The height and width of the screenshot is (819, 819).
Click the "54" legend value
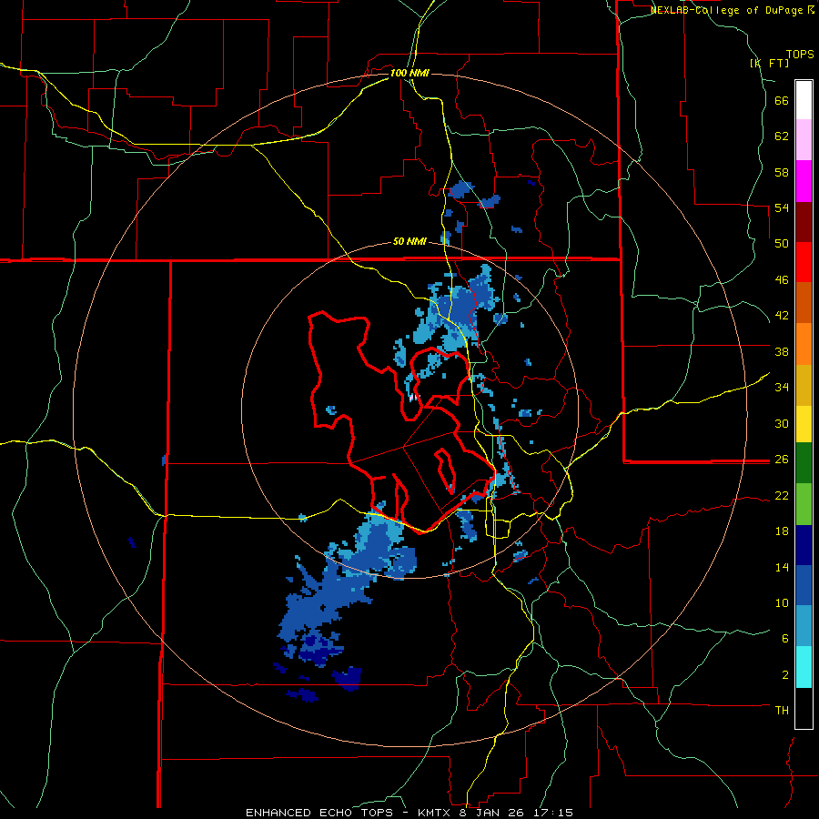tap(782, 207)
